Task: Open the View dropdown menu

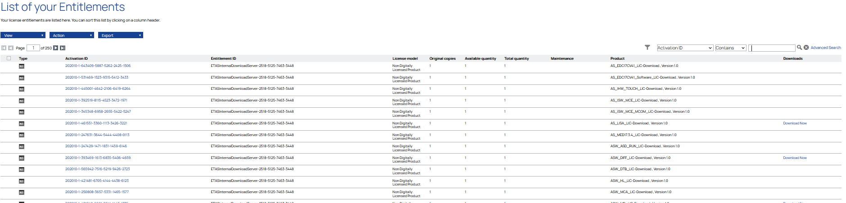Action: [23, 35]
